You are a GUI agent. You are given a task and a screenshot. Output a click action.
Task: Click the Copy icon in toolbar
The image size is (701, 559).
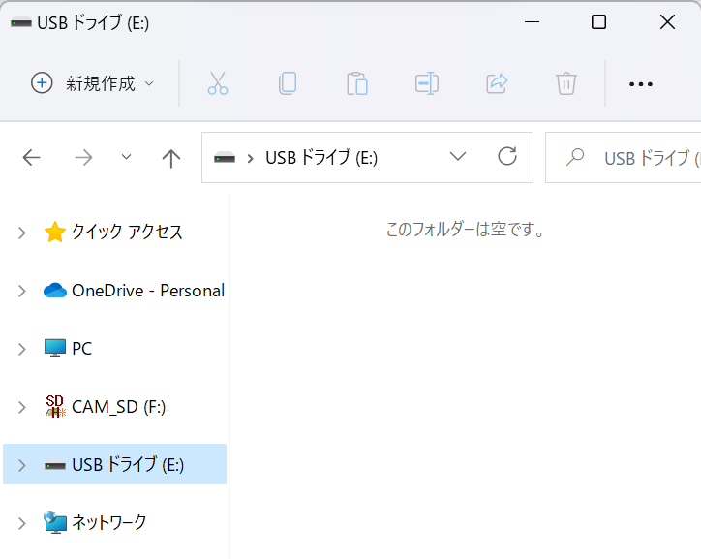tap(288, 83)
